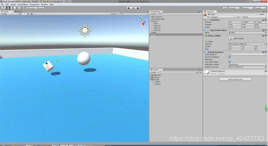Open the Account dropdown
268x146 pixels.
click(x=234, y=8)
